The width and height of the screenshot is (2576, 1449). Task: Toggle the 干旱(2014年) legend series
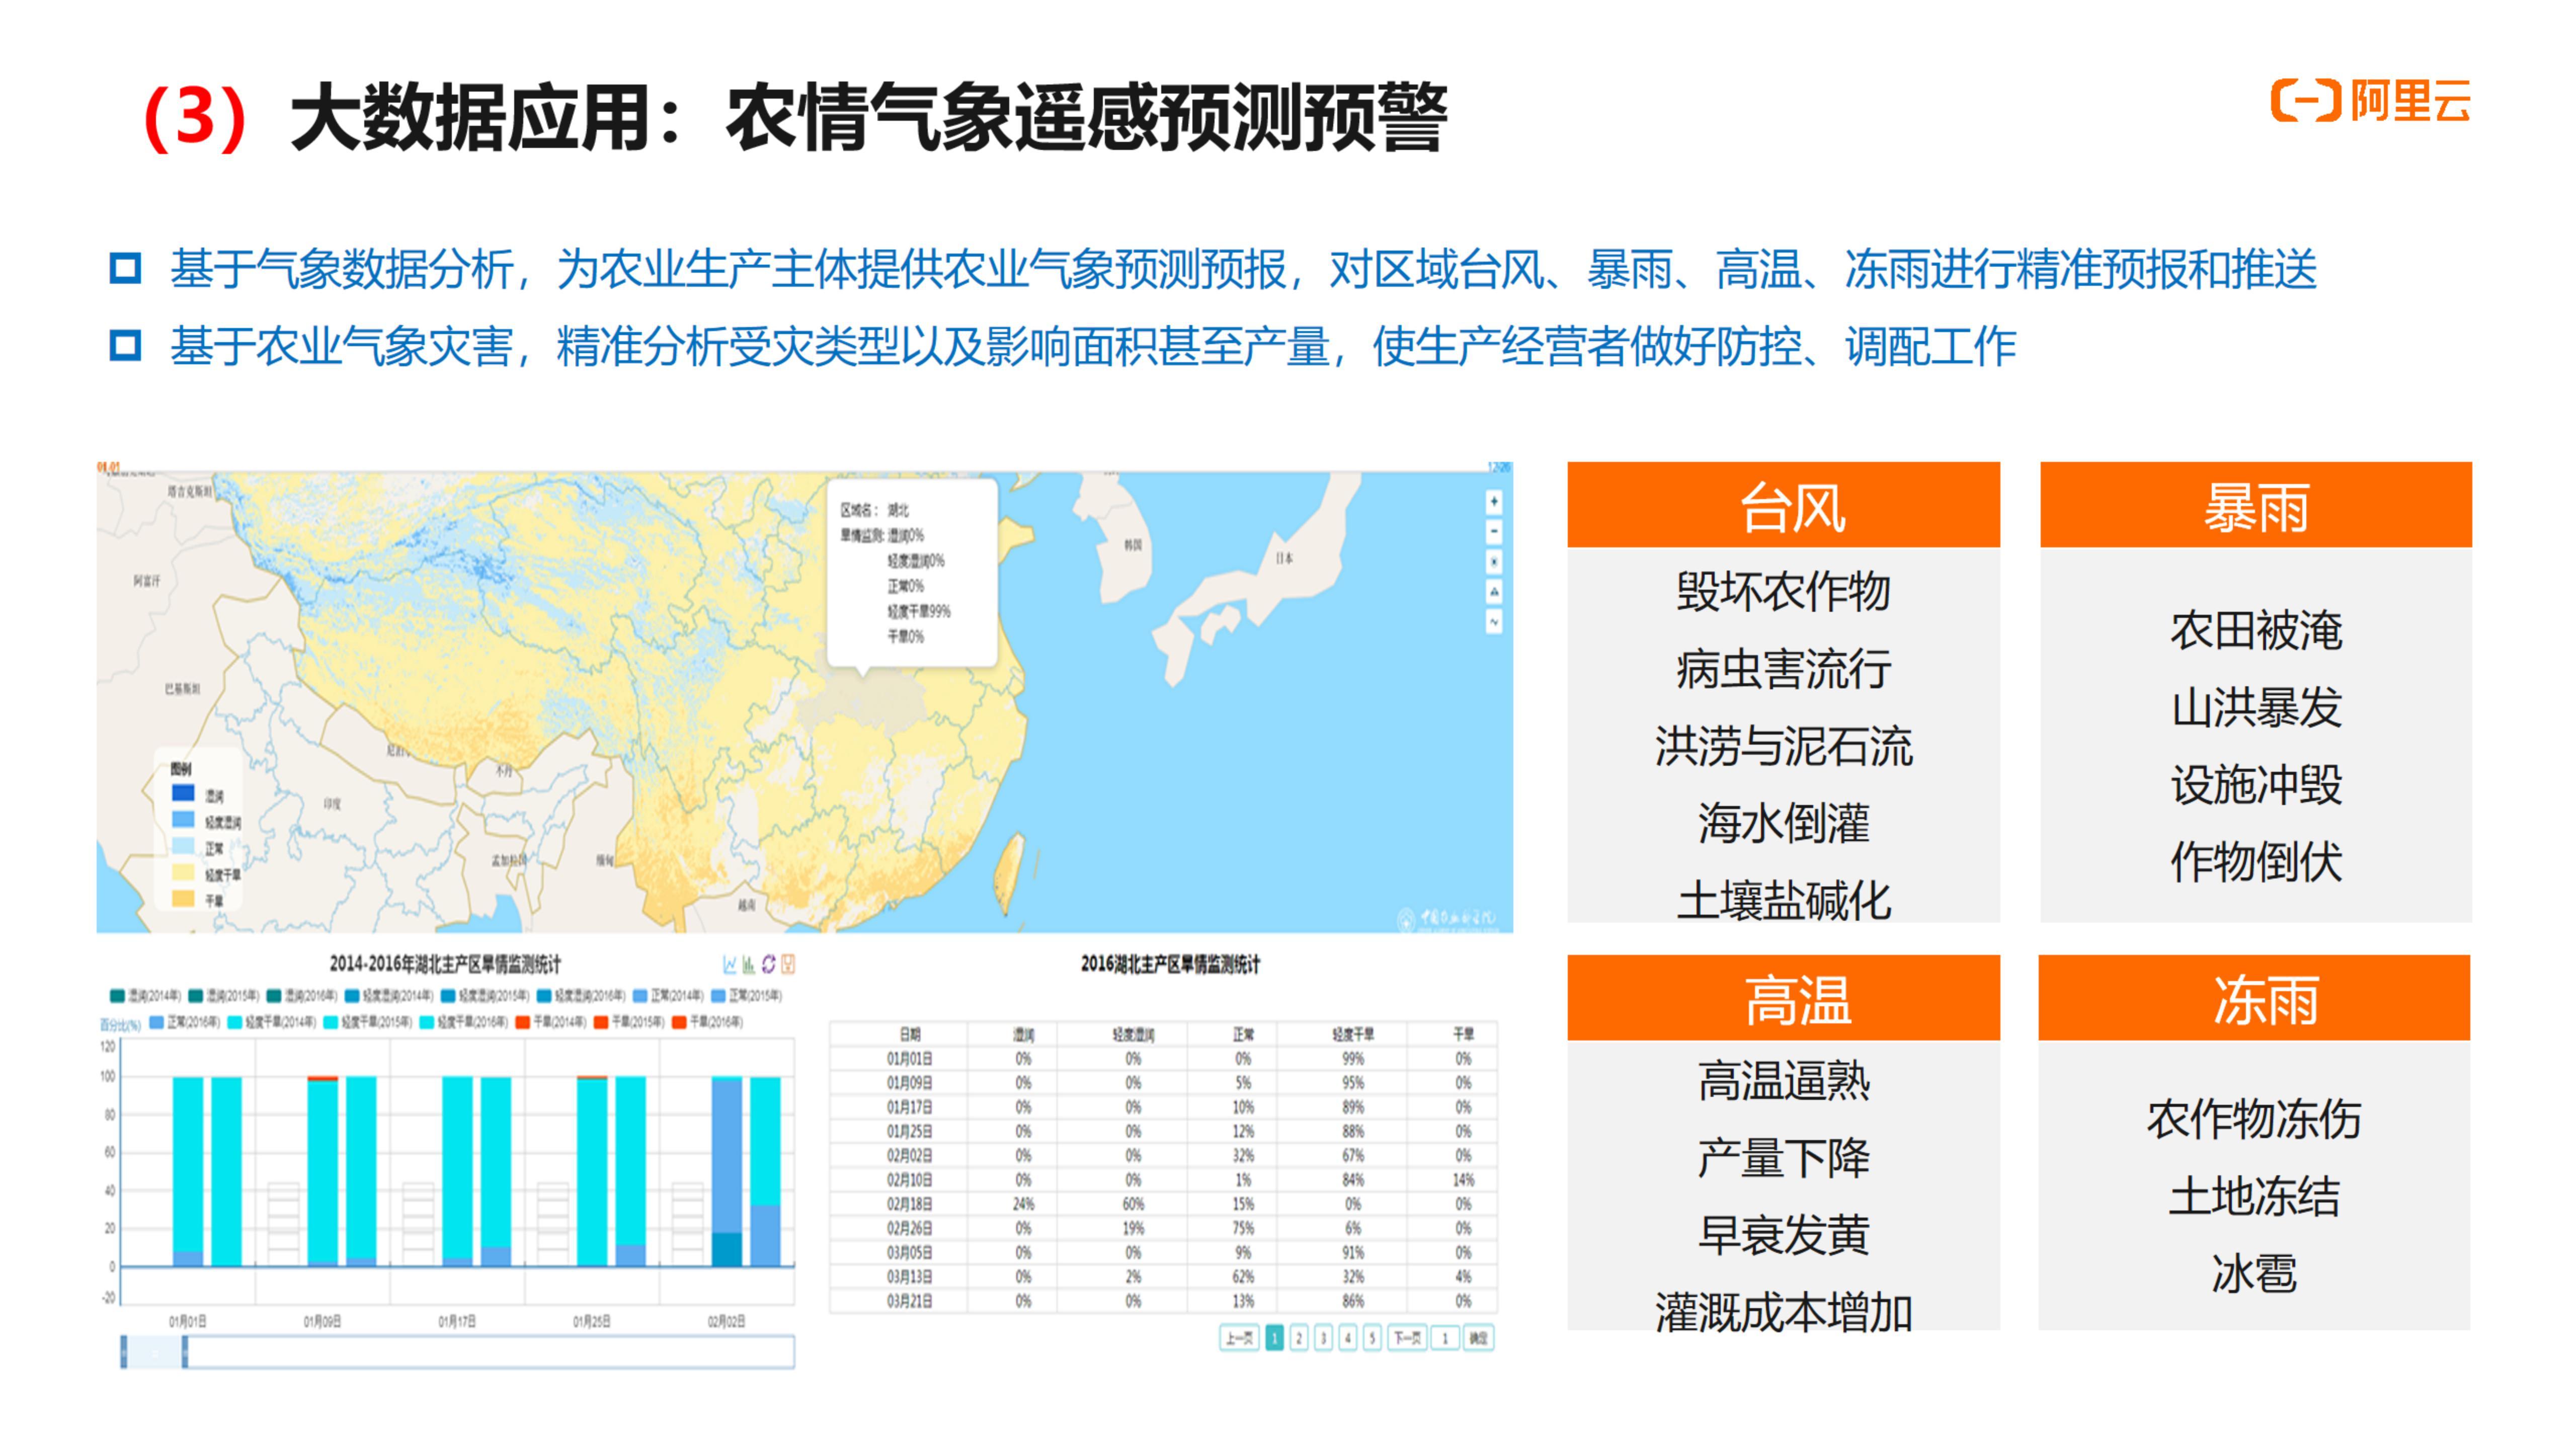pyautogui.click(x=551, y=1022)
